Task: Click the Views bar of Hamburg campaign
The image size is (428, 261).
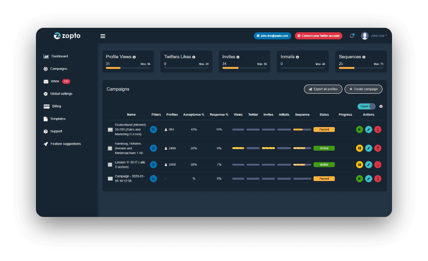Action: 238,148
